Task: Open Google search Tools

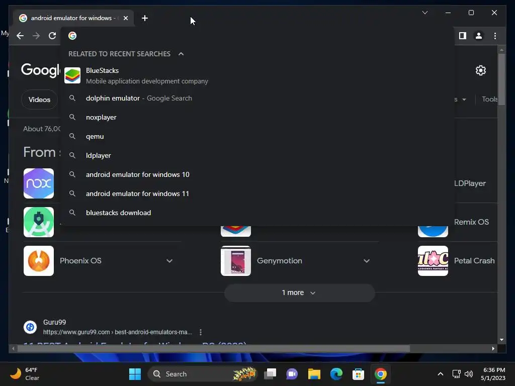Action: coord(489,99)
